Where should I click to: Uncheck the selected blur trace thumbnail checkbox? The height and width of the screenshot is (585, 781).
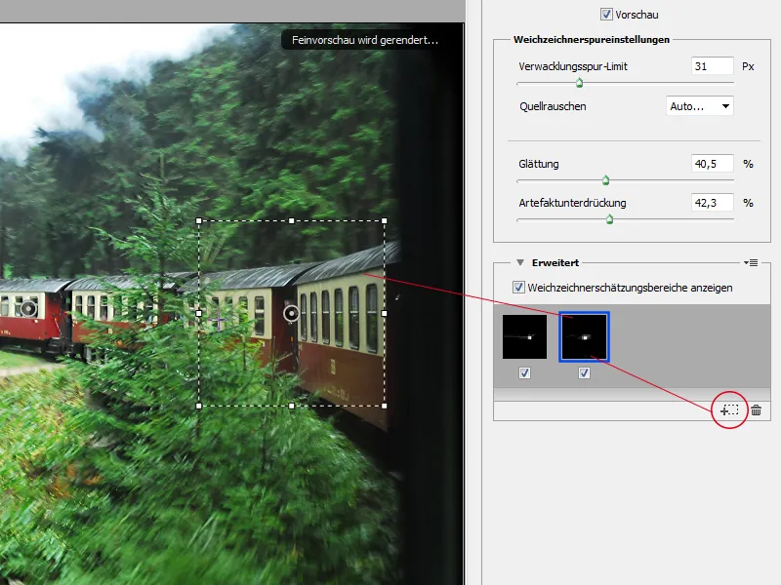click(x=584, y=372)
